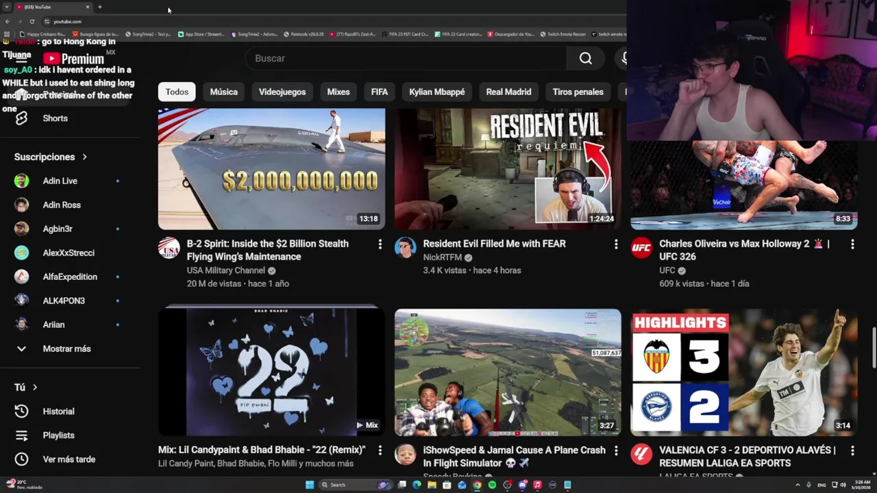Select the Música filter chip

click(224, 92)
